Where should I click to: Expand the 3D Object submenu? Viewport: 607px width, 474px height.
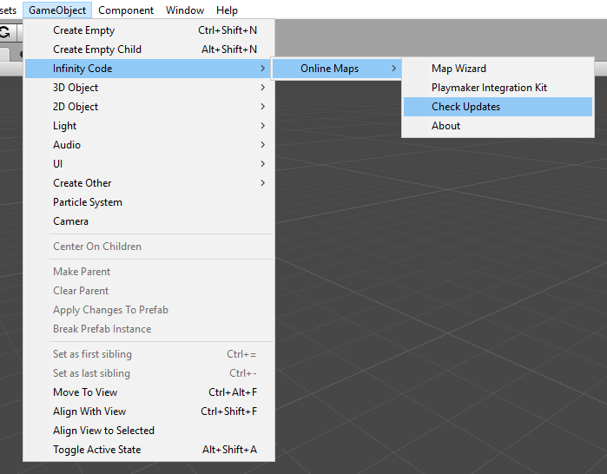[149, 88]
